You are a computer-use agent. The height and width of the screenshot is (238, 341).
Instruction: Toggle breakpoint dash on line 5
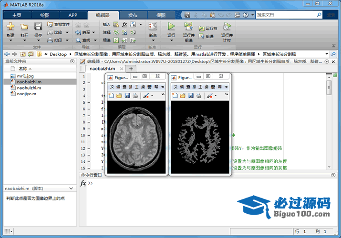pyautogui.click(x=89, y=102)
